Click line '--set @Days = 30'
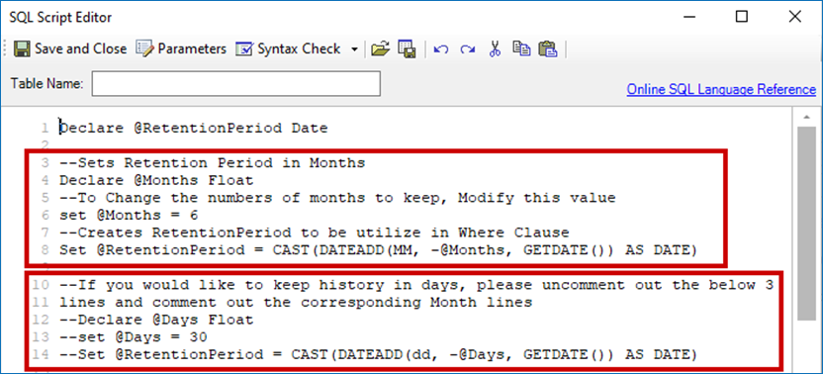 pos(134,337)
